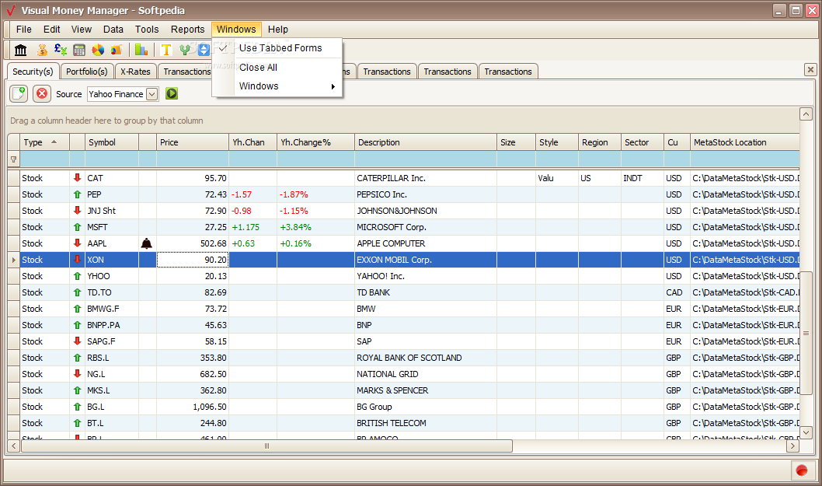
Task: Click the green up arrow beside BG.L
Action: coord(77,406)
